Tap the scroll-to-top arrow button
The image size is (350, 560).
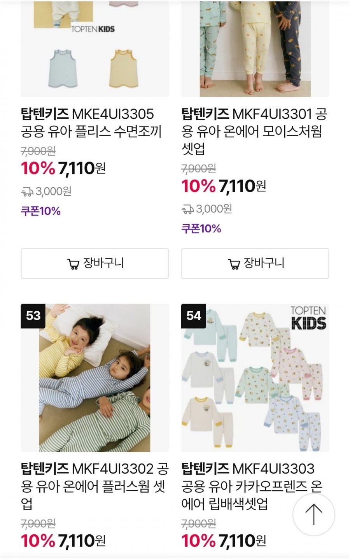313,514
